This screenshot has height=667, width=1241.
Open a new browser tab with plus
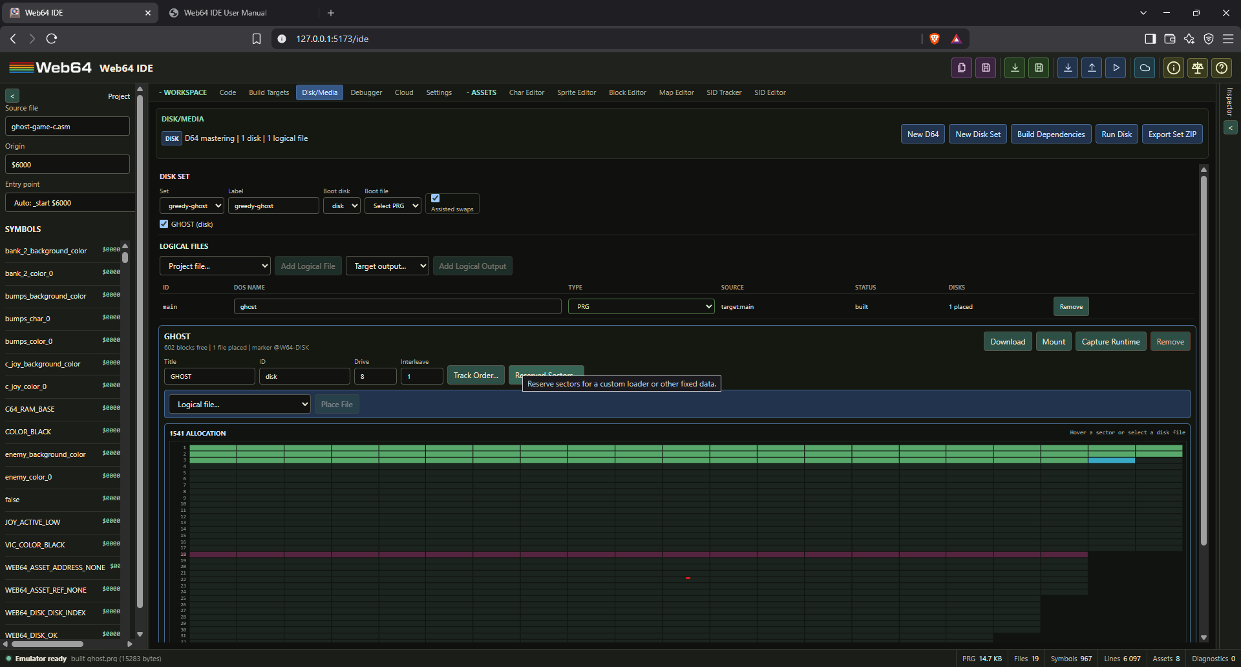(331, 13)
